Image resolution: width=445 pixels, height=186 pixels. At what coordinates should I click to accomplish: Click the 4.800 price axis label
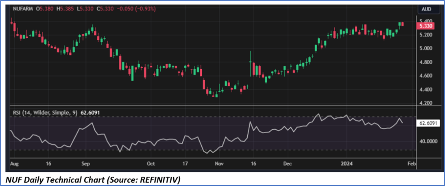(x=426, y=62)
